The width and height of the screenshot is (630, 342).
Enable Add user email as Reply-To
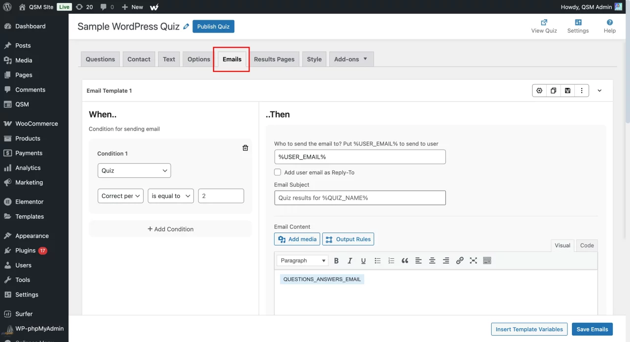coord(278,172)
